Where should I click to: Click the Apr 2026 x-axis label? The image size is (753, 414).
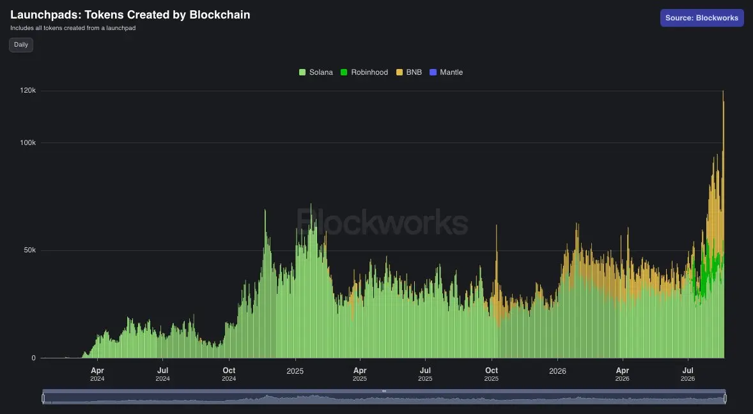pyautogui.click(x=623, y=374)
